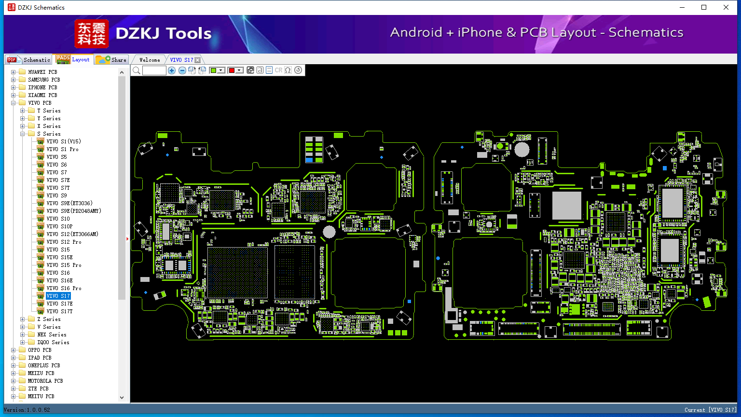Click the PADS icon beside VIVO S15
The image size is (741, 417).
[41, 250]
